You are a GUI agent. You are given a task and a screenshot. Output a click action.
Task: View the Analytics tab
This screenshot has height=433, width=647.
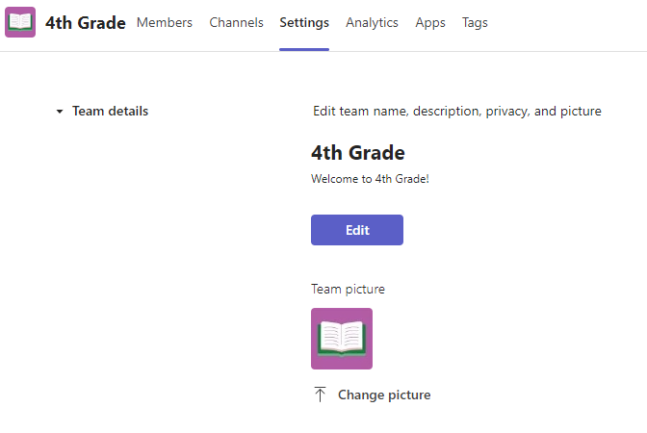tap(372, 23)
